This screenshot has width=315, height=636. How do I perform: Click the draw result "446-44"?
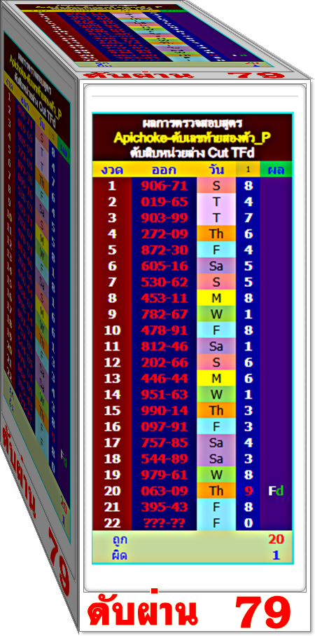[164, 379]
